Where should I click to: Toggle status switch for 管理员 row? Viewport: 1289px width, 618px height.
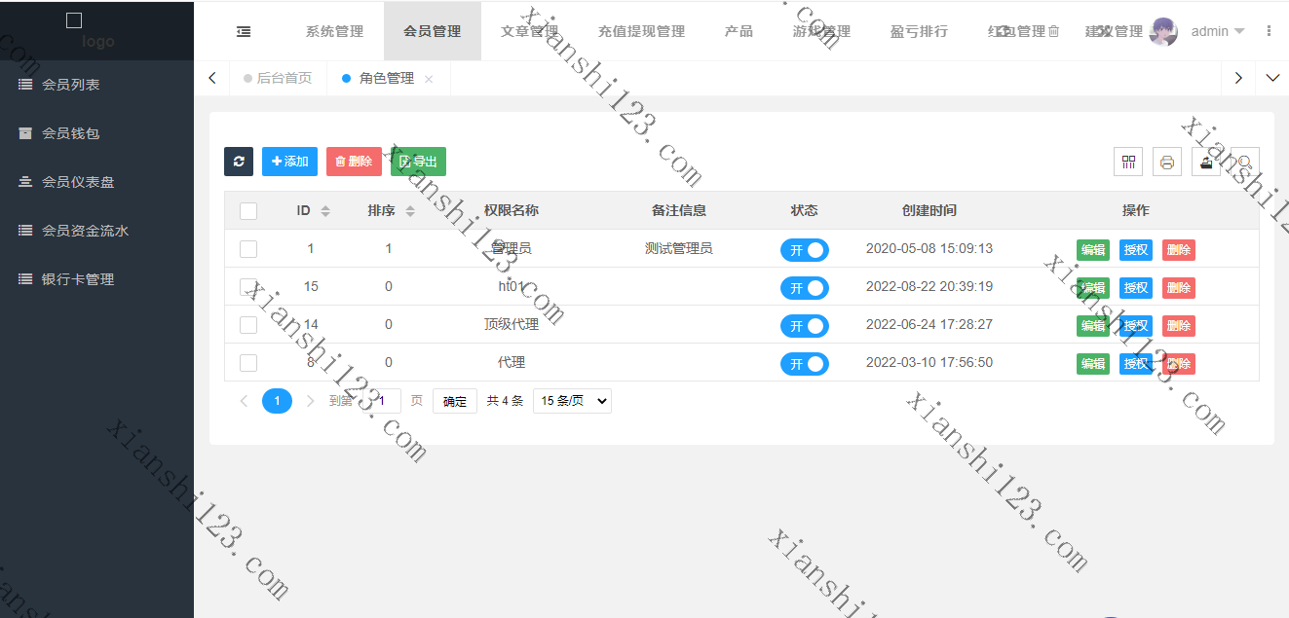pos(805,250)
